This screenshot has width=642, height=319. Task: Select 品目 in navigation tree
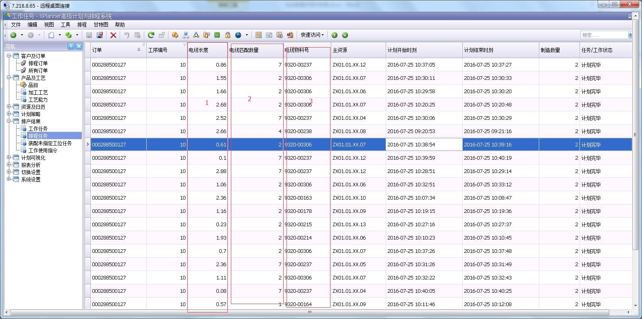tap(33, 85)
